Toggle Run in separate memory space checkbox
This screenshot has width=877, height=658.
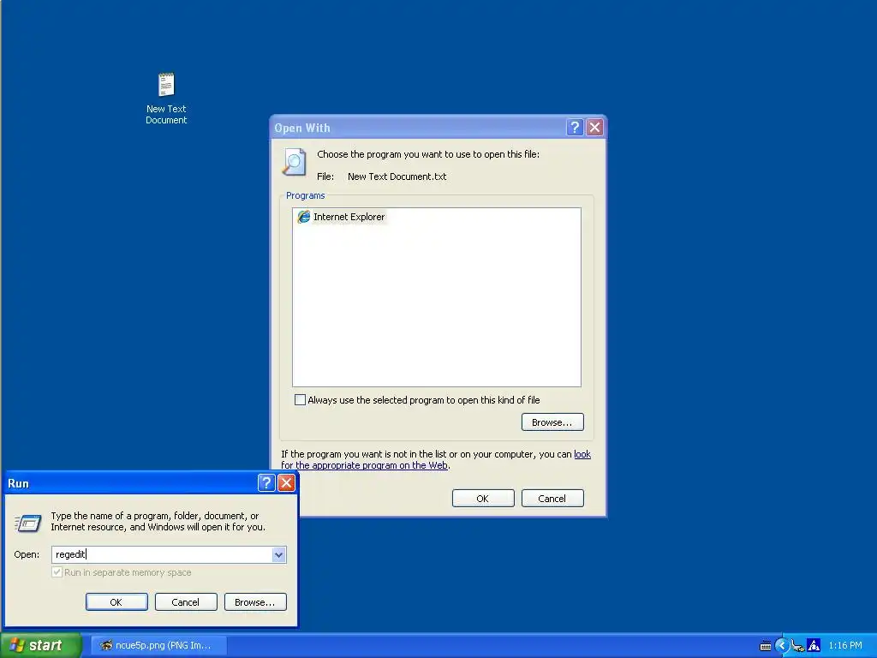coord(57,572)
